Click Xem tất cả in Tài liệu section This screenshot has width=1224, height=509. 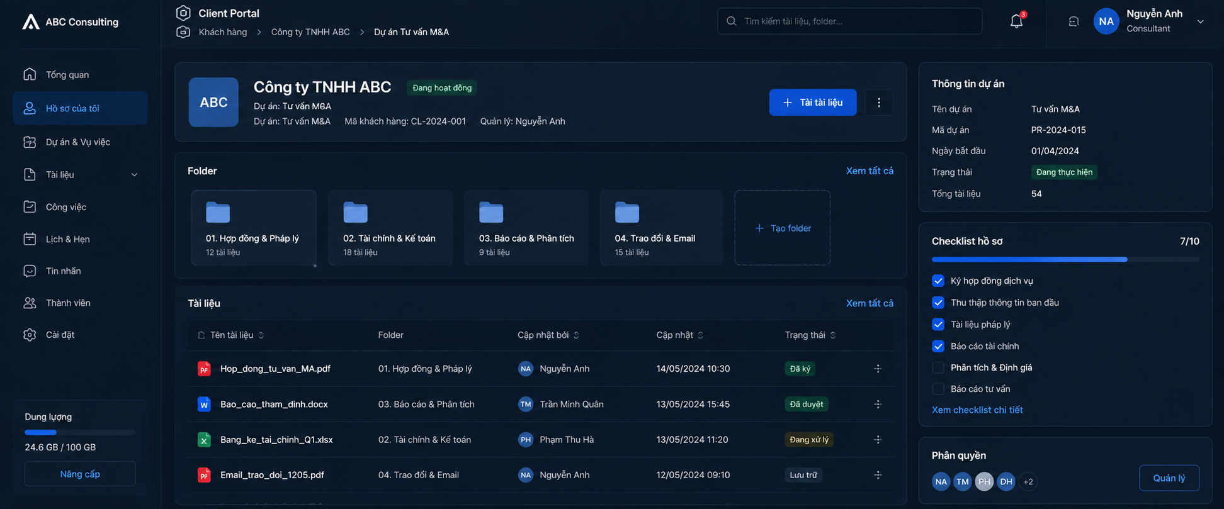(870, 303)
